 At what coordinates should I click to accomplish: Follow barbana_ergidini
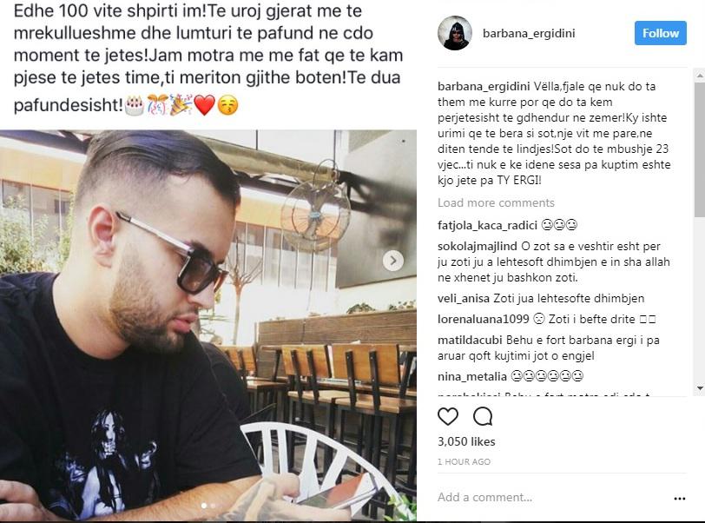tap(661, 33)
